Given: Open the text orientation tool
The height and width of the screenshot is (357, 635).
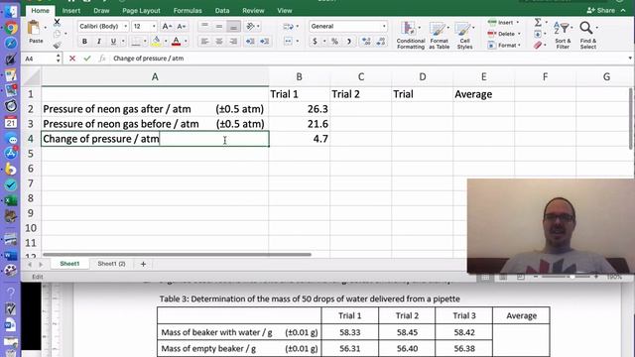Looking at the screenshot, I should [x=251, y=27].
